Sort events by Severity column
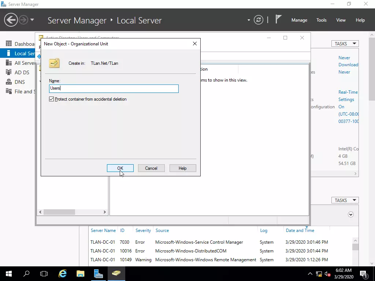This screenshot has height=281, width=375. click(143, 231)
